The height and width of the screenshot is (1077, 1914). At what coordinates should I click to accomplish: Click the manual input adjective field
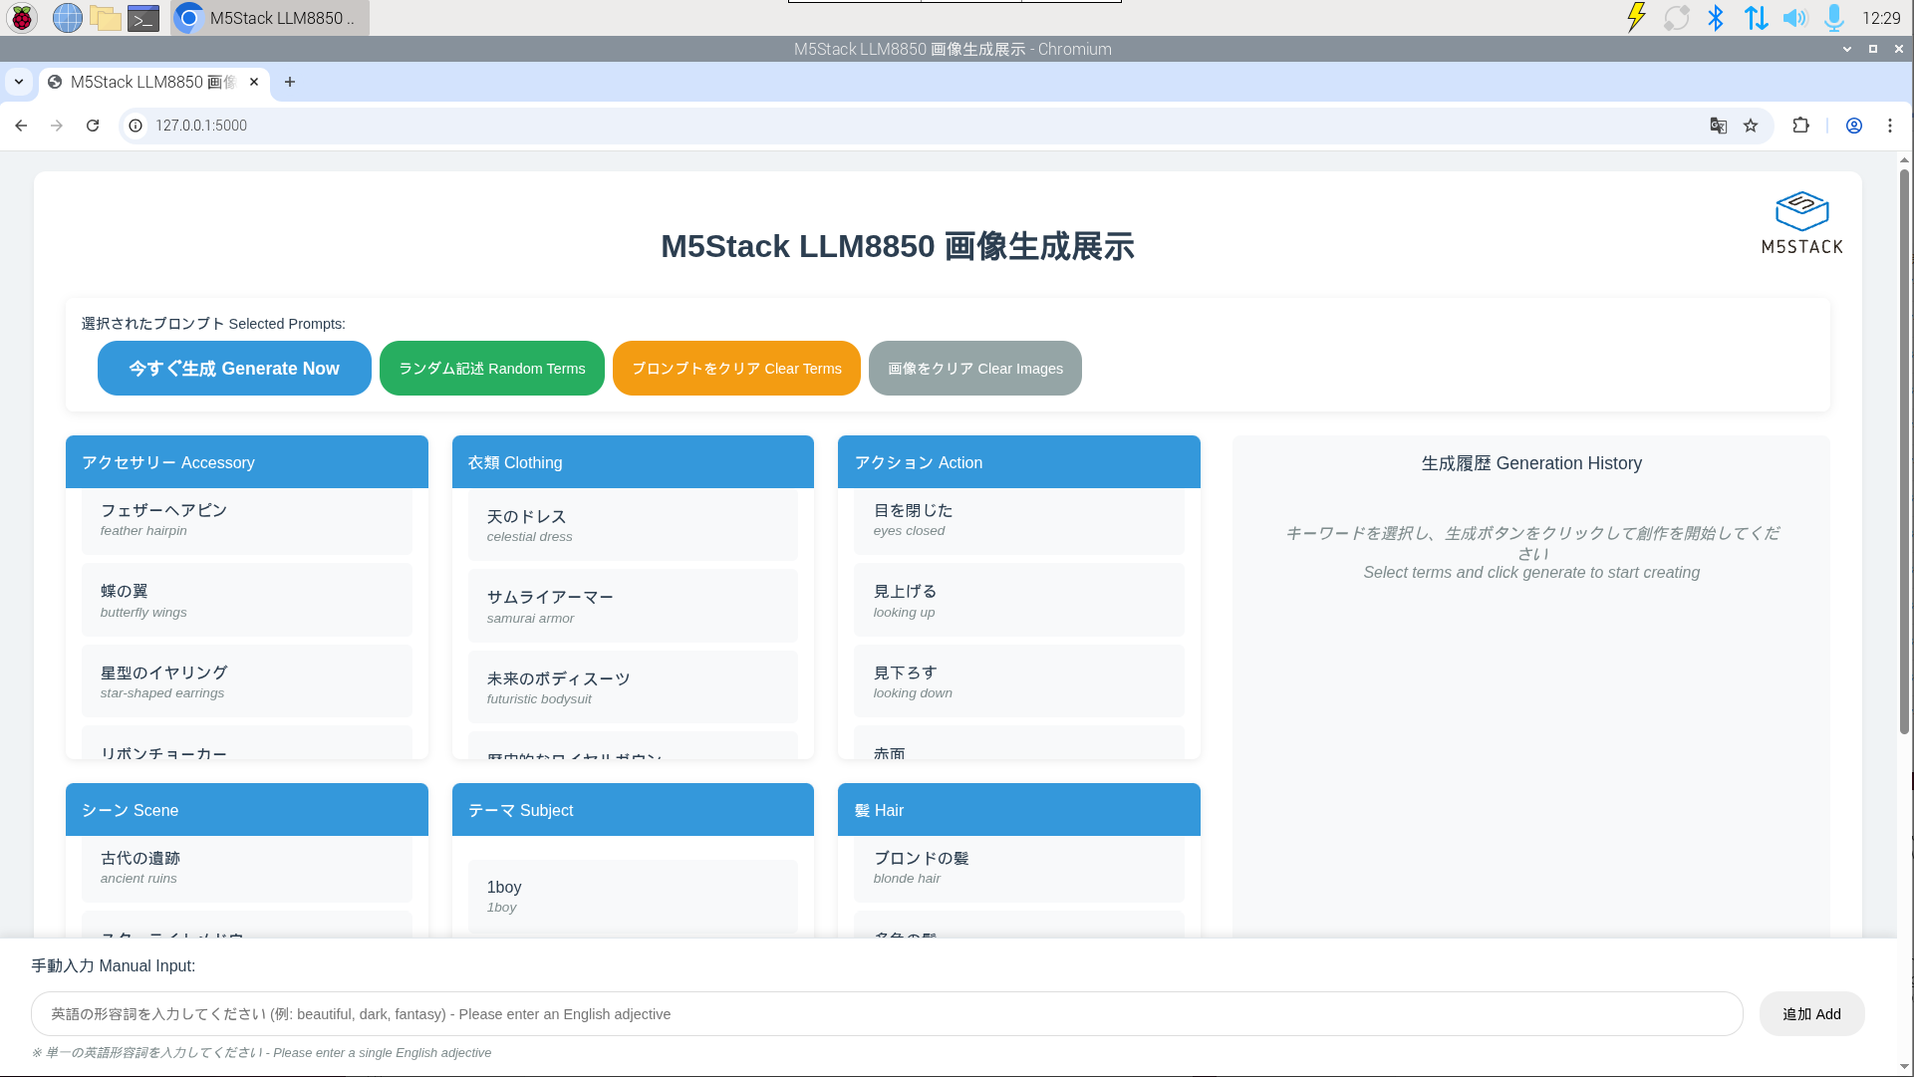[887, 1014]
